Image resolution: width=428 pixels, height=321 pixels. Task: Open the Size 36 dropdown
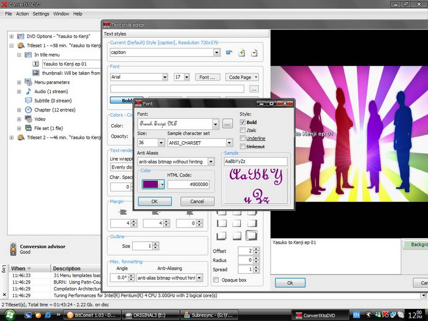[x=161, y=142]
